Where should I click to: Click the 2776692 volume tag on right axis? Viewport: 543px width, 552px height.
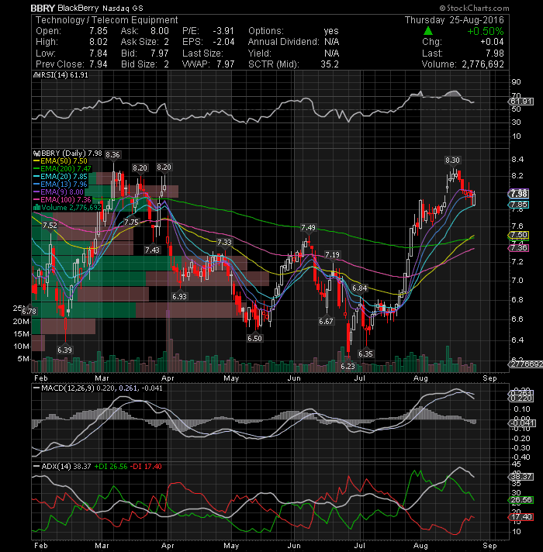[x=527, y=364]
